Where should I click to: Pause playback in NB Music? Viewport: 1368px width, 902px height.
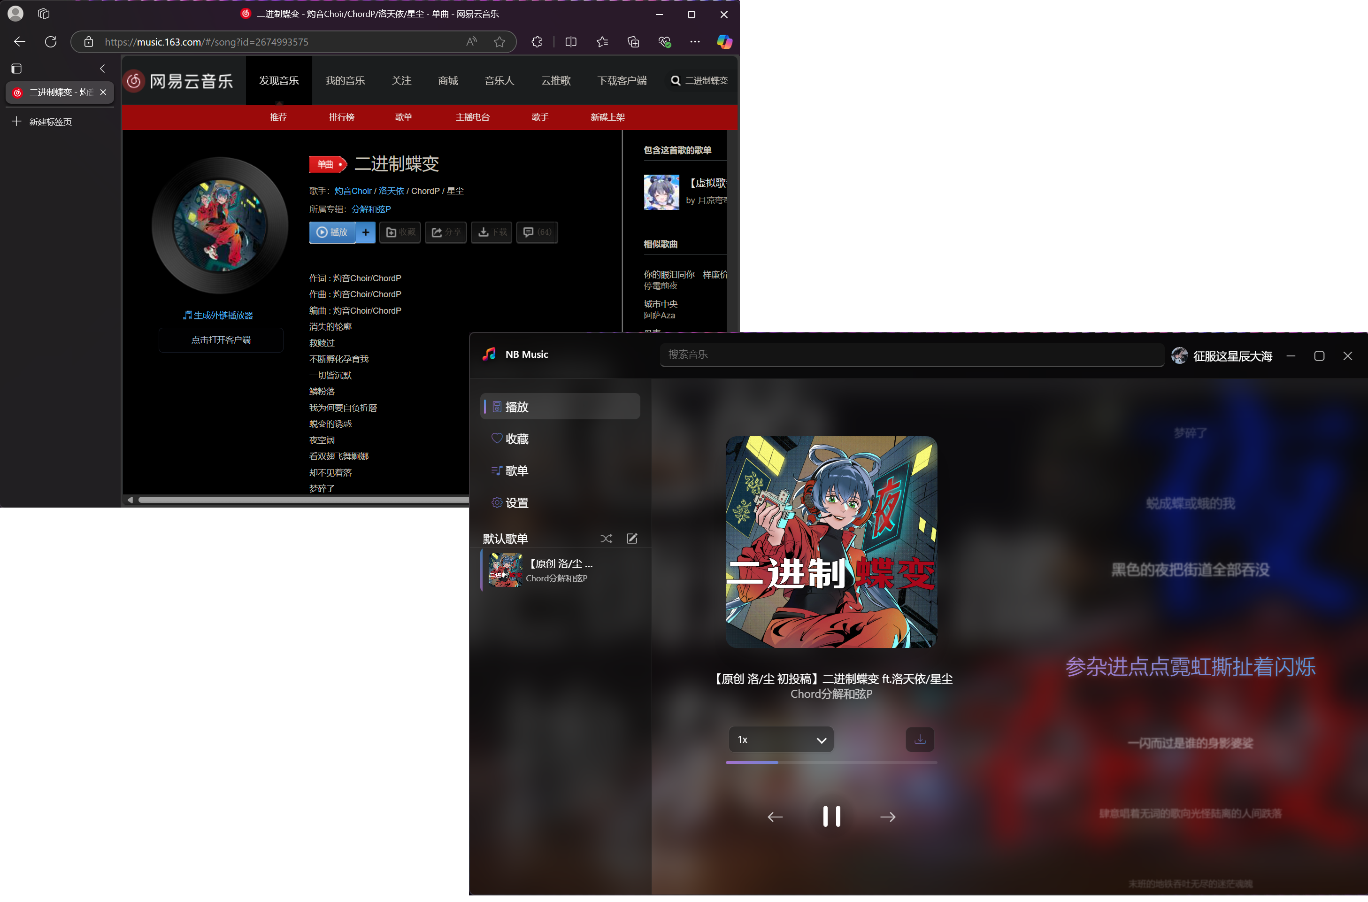(x=831, y=816)
